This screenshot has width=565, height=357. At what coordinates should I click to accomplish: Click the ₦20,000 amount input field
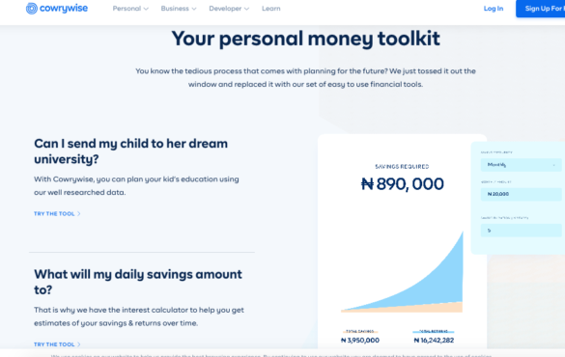(521, 194)
